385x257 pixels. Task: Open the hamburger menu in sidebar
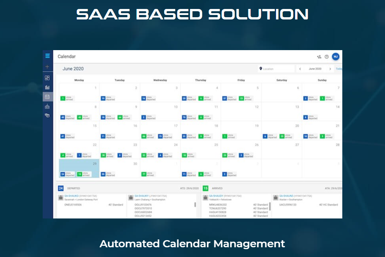[x=48, y=56]
